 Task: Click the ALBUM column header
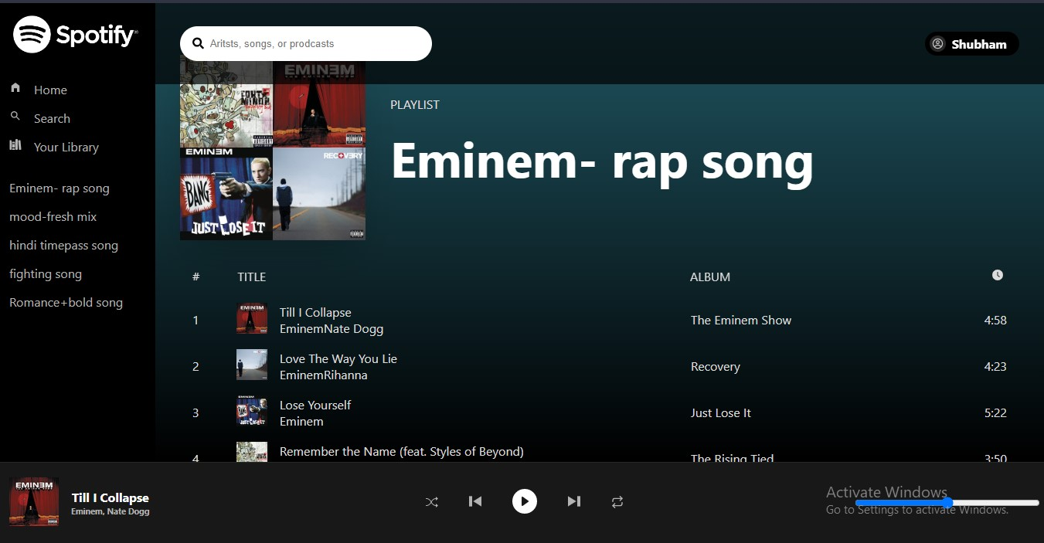(x=710, y=277)
